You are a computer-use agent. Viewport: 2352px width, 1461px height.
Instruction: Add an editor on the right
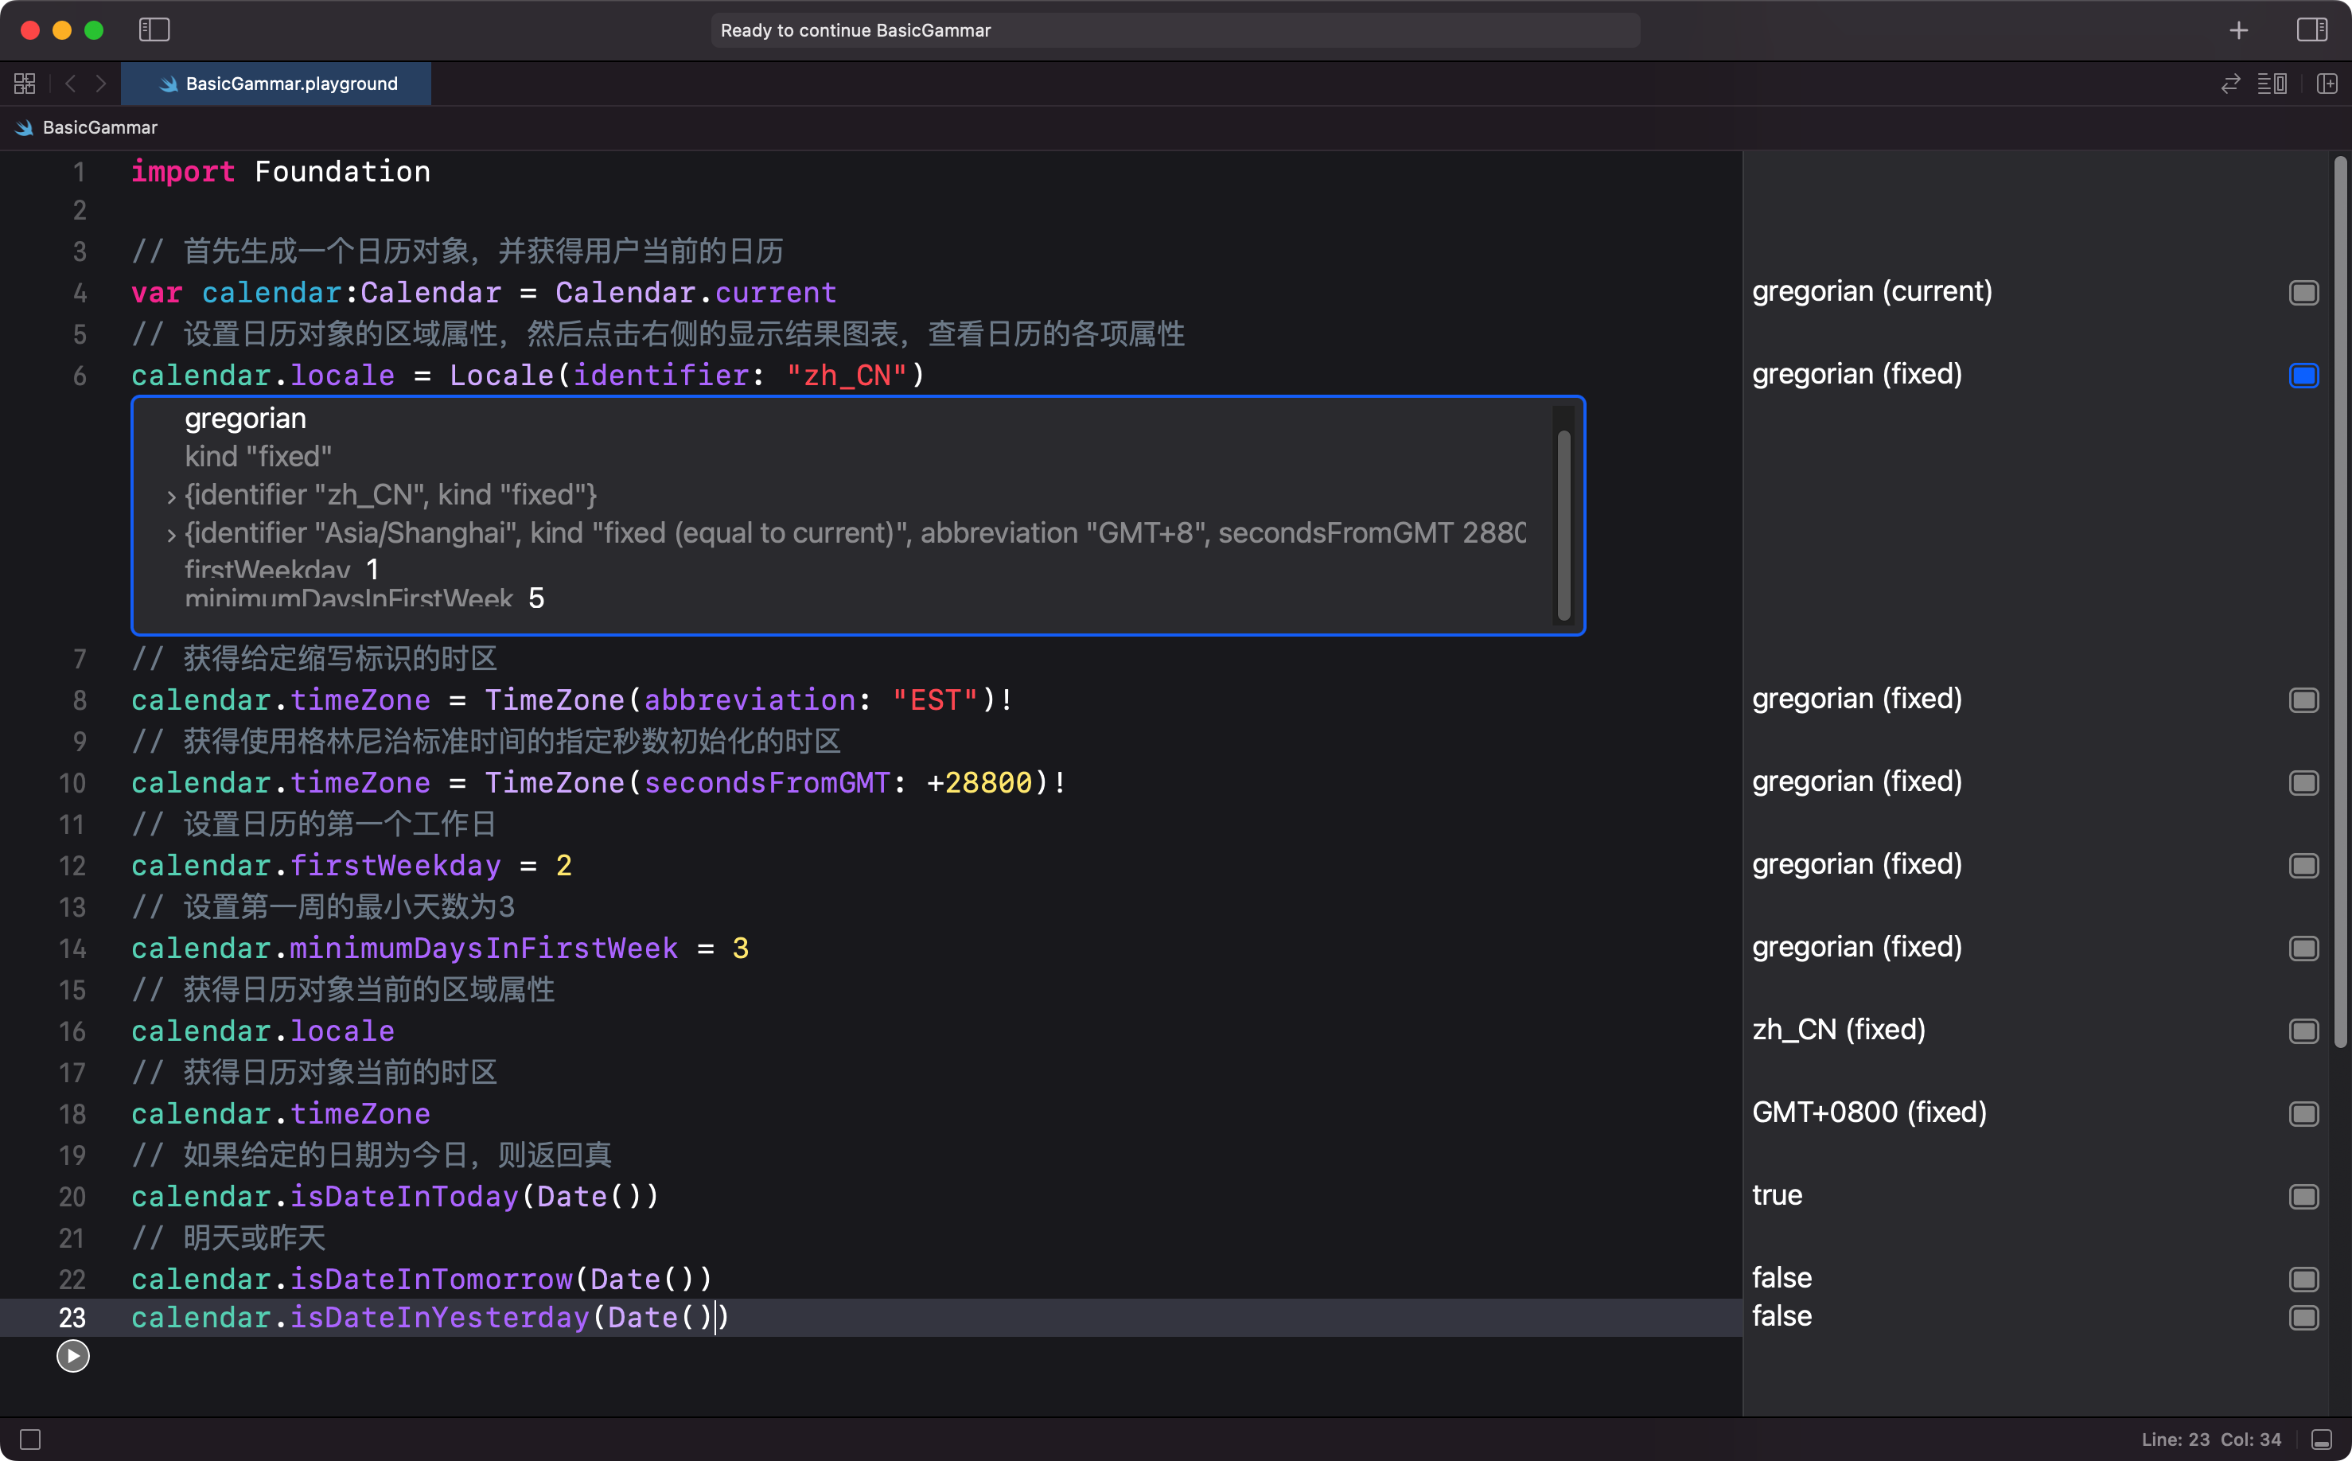[x=2328, y=84]
